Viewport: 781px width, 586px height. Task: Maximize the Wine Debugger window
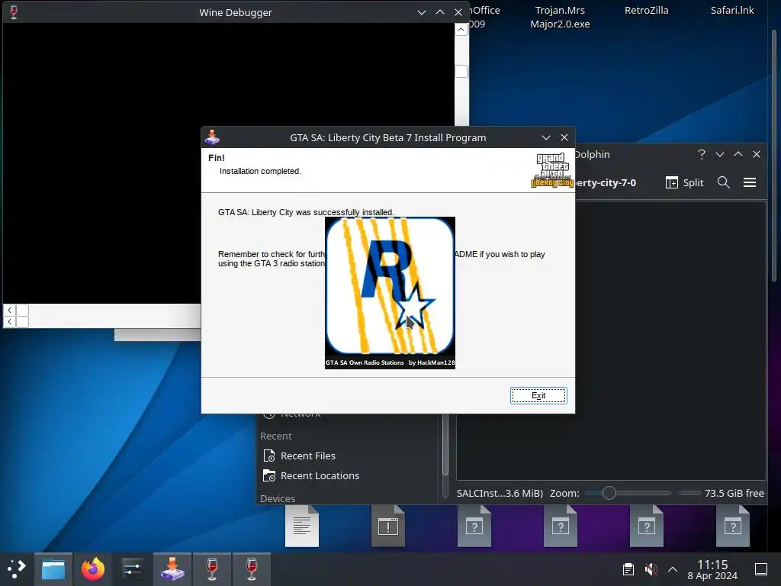click(x=440, y=12)
